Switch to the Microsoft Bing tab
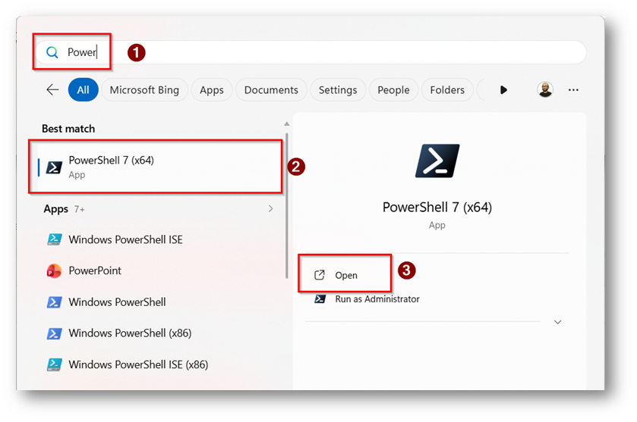The height and width of the screenshot is (422, 637). tap(144, 89)
